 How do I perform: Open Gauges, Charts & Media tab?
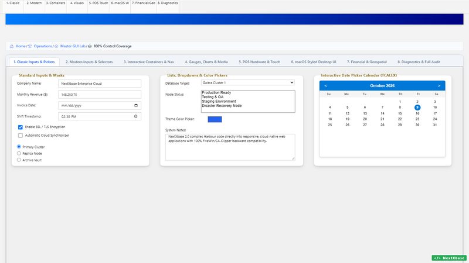point(206,62)
